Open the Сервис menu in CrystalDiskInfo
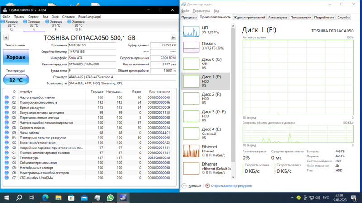The height and width of the screenshot is (203, 362). pos(33,17)
